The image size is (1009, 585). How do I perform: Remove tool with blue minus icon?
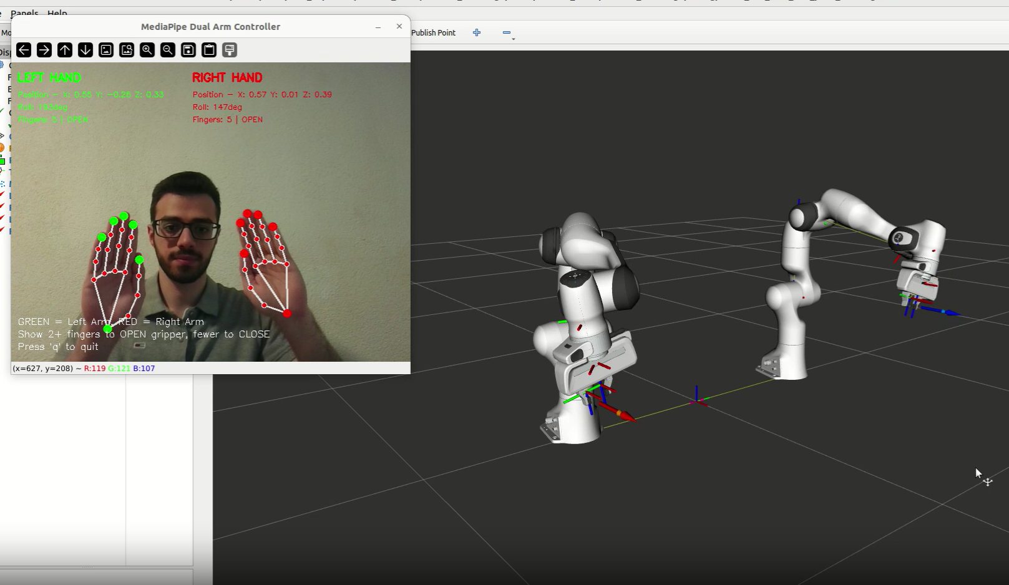(x=507, y=32)
